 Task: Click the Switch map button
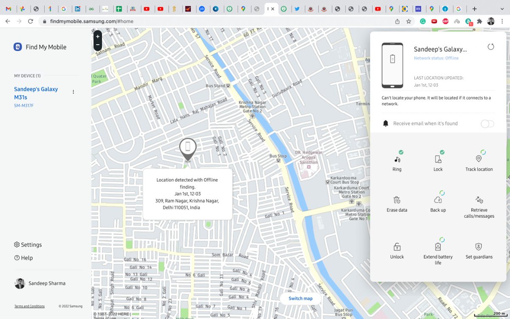(300, 299)
